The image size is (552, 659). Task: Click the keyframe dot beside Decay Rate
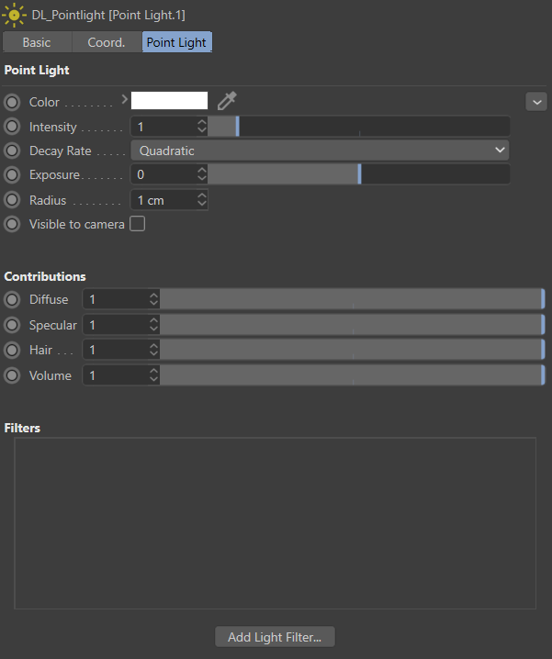[12, 151]
